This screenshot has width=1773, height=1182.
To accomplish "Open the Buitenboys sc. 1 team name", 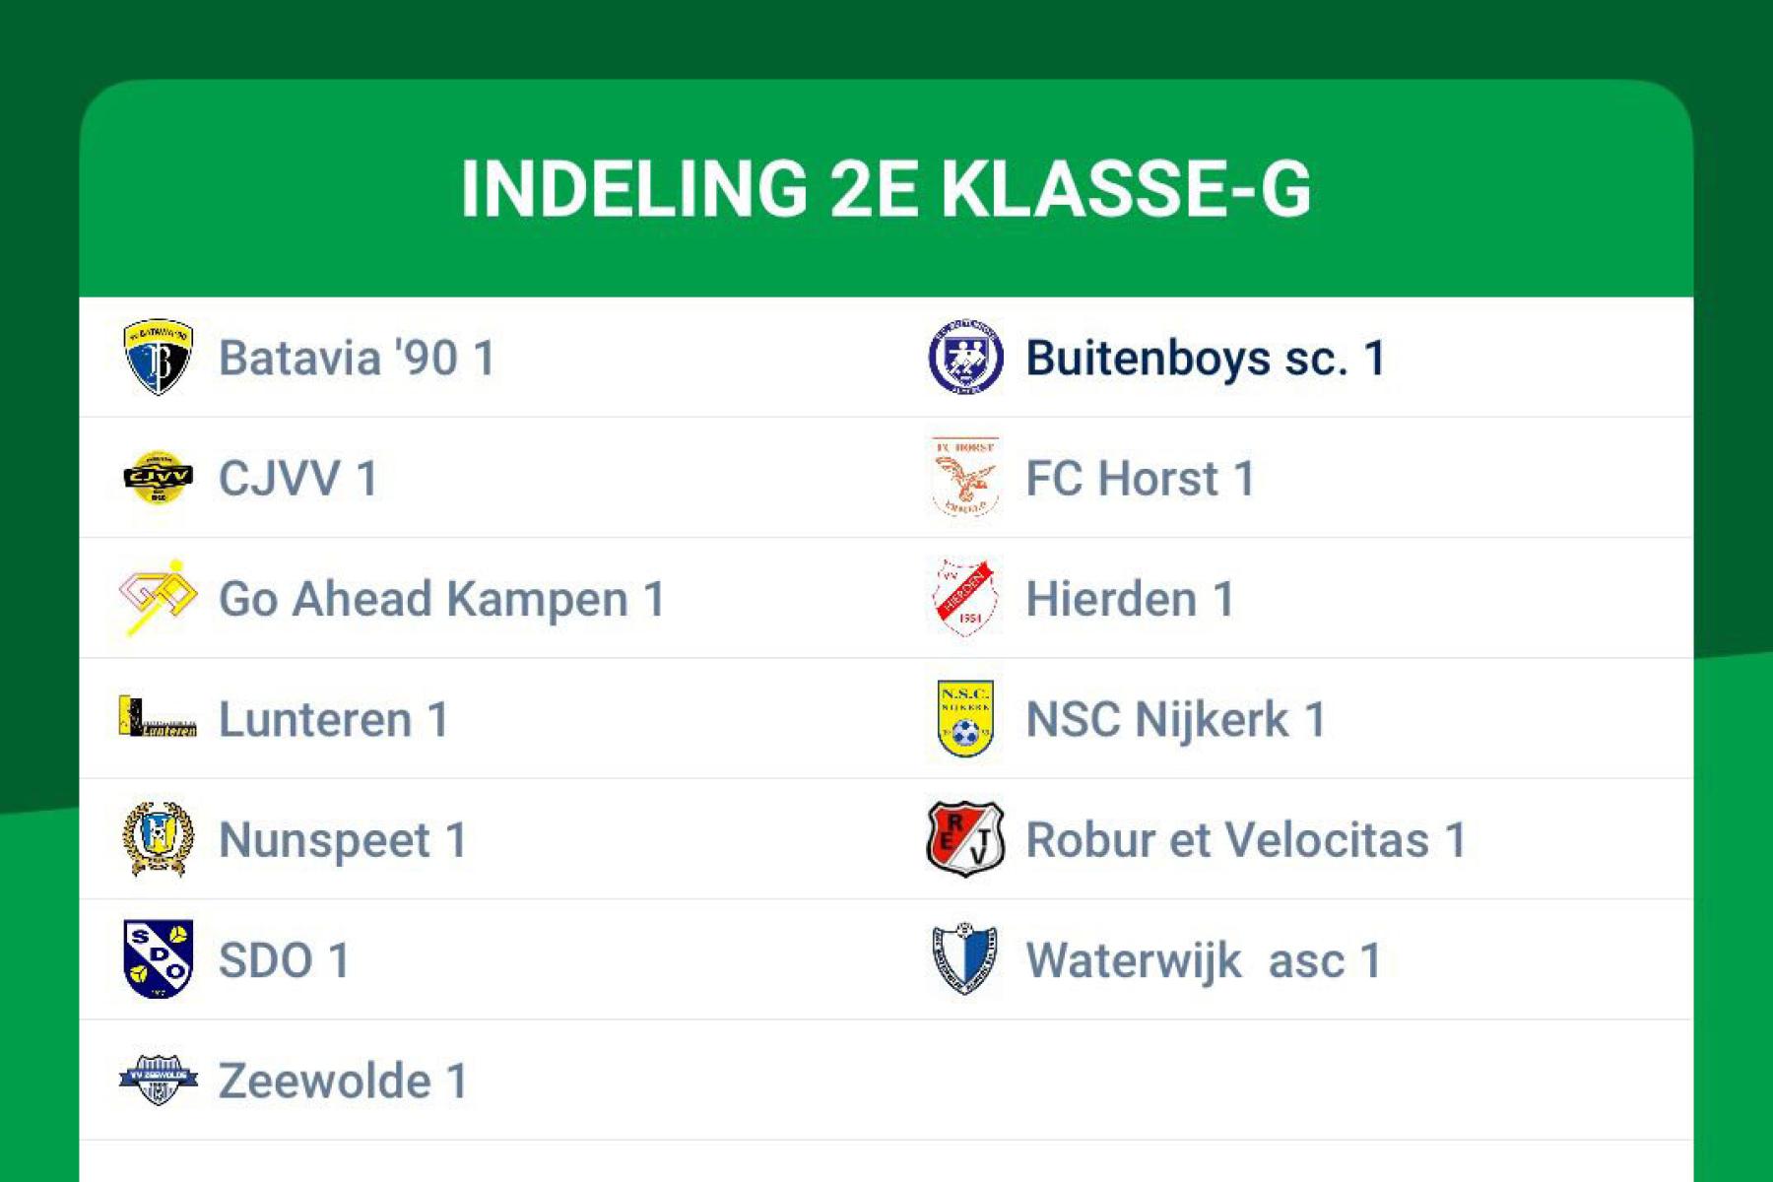I will click(1207, 359).
